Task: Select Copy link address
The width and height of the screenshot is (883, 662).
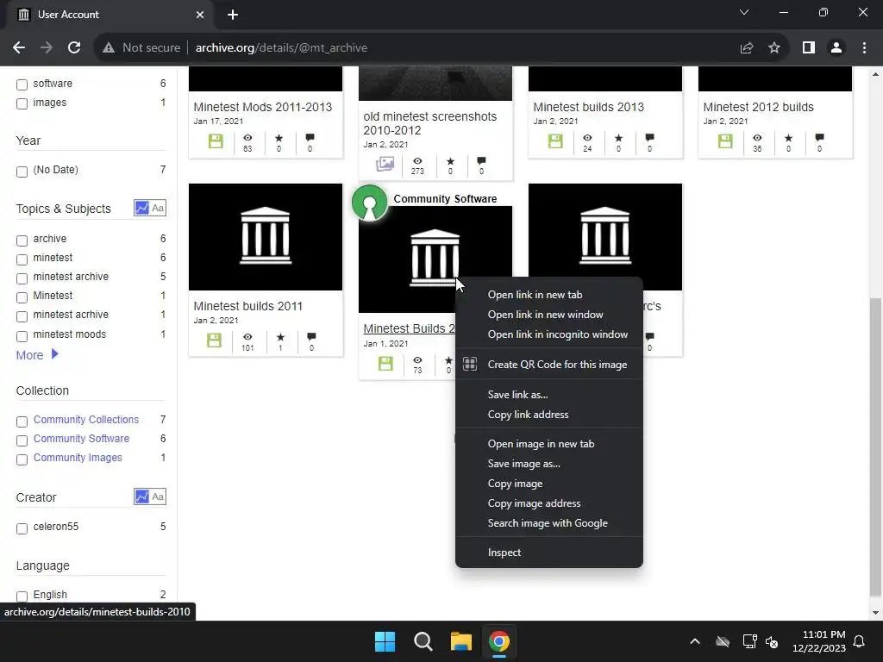Action: pos(549,415)
